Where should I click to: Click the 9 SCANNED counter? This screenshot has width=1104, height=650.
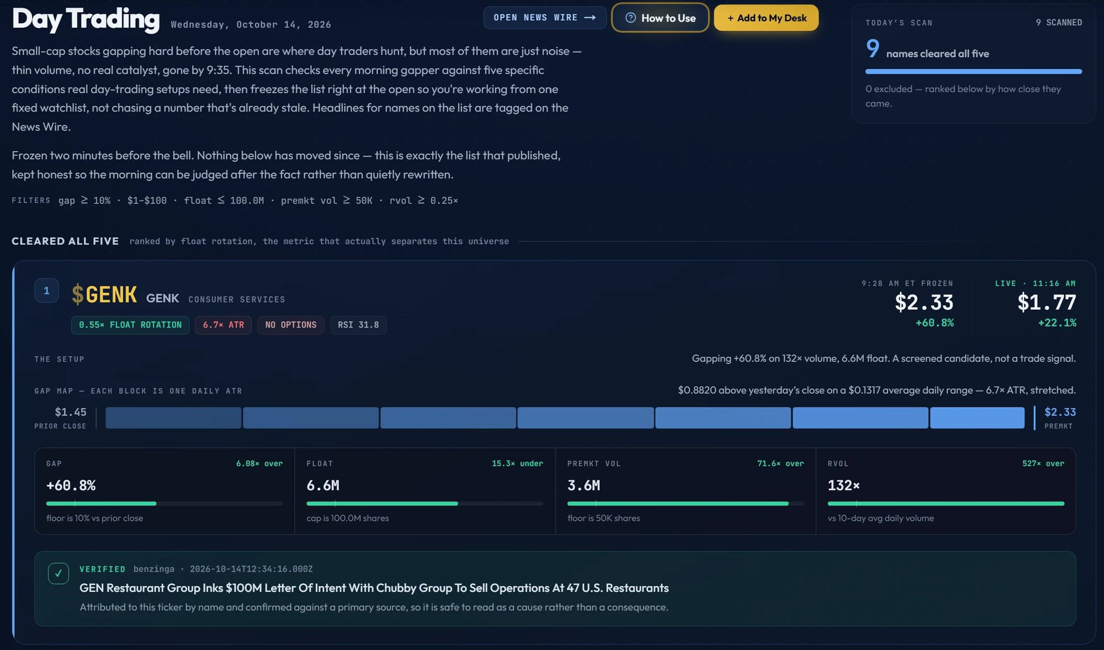[1059, 23]
